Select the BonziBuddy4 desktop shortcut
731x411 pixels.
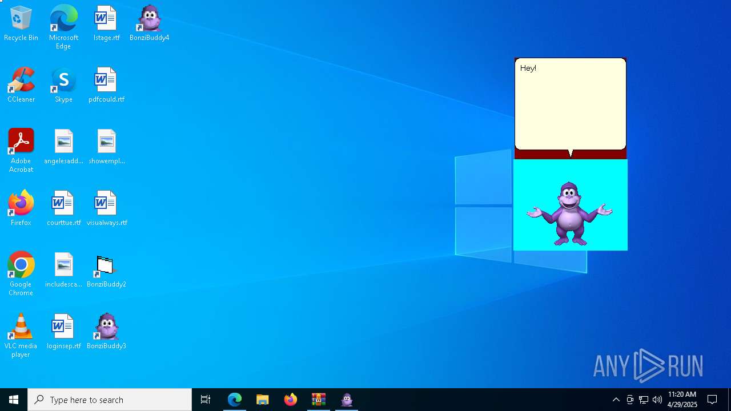click(x=149, y=23)
